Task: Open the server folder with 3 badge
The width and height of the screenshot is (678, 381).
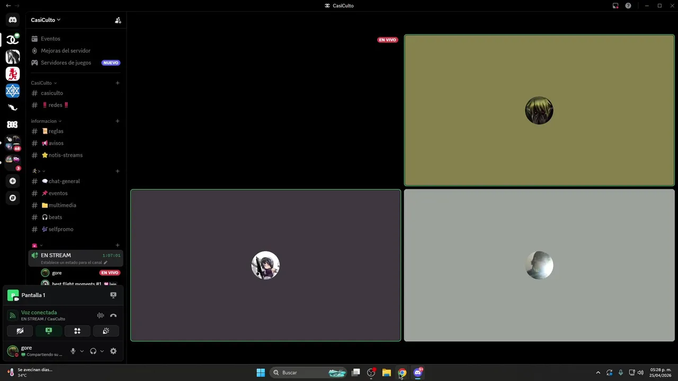Action: pyautogui.click(x=13, y=161)
